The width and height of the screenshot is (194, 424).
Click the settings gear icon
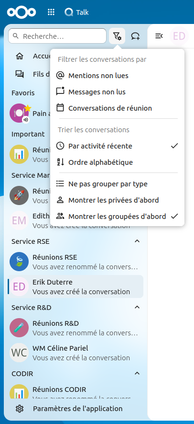click(20, 408)
